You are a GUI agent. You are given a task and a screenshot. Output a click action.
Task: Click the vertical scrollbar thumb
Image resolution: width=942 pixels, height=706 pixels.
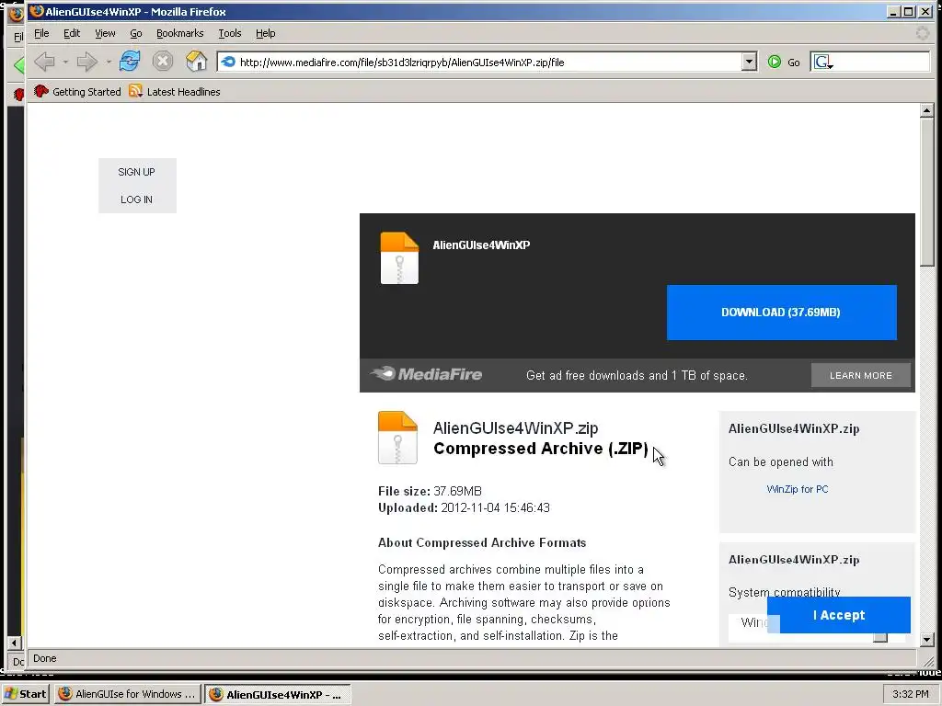tap(926, 192)
